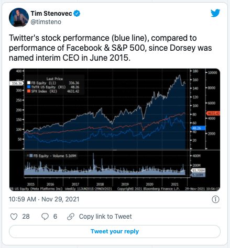The image size is (230, 248).
Task: Open the Bloomberg stock chart image
Action: (115, 130)
